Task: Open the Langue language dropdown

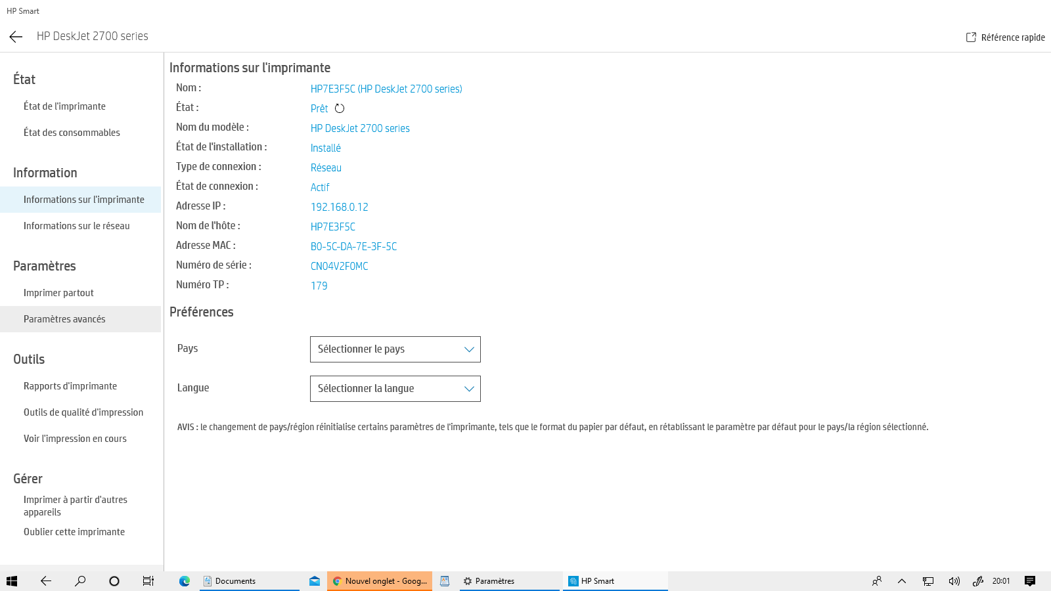Action: [x=395, y=389]
